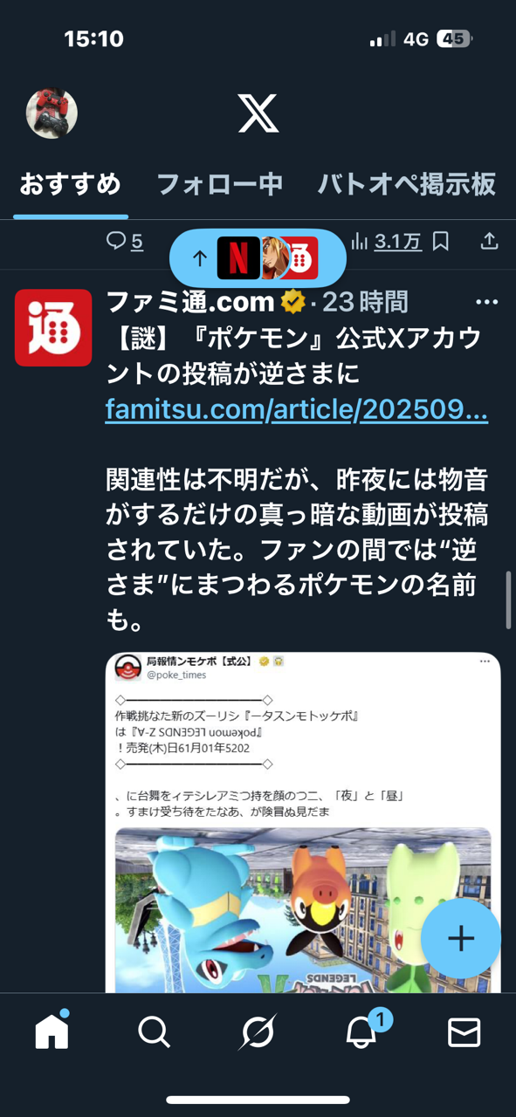Select the おすすめ tab
Screen dimensions: 516x1117
[x=70, y=184]
